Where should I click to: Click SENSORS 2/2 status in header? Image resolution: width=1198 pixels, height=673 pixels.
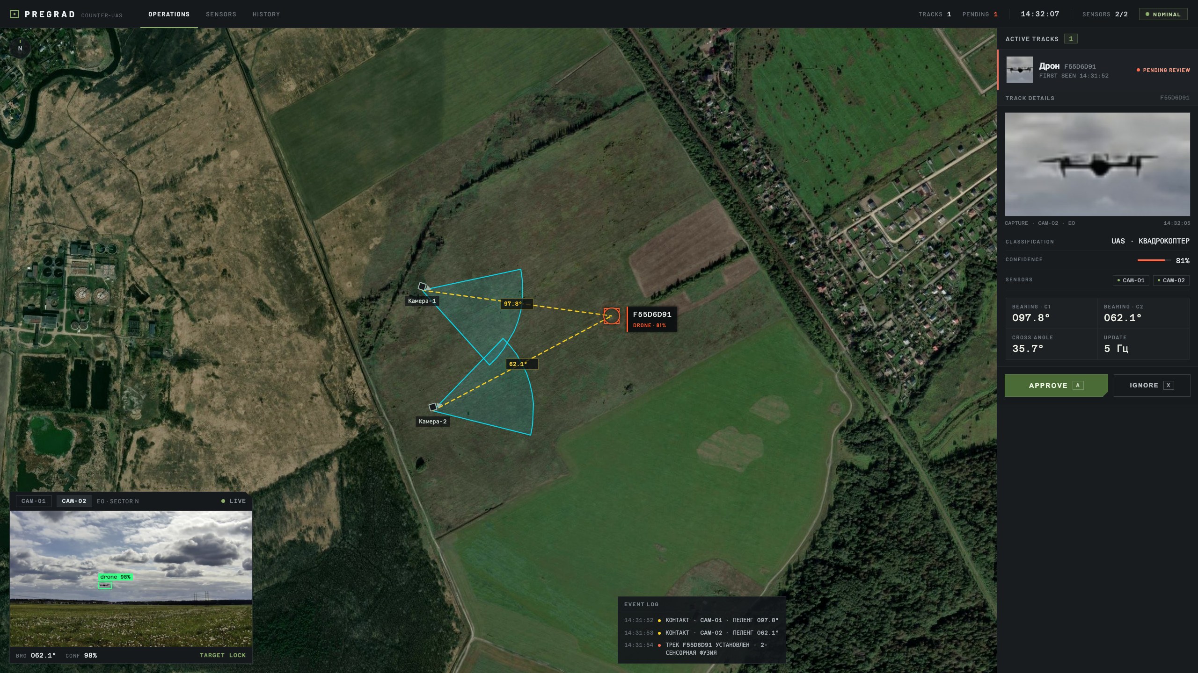(1105, 14)
